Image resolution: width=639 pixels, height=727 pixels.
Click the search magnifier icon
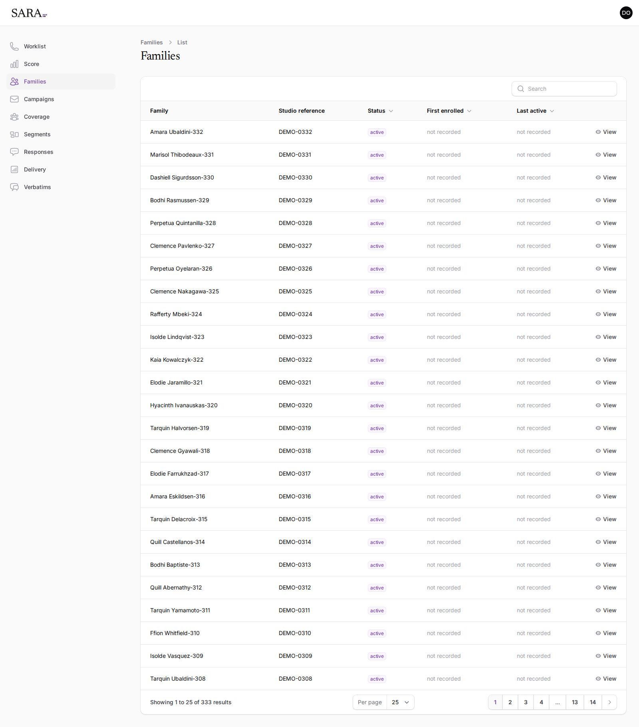(521, 89)
